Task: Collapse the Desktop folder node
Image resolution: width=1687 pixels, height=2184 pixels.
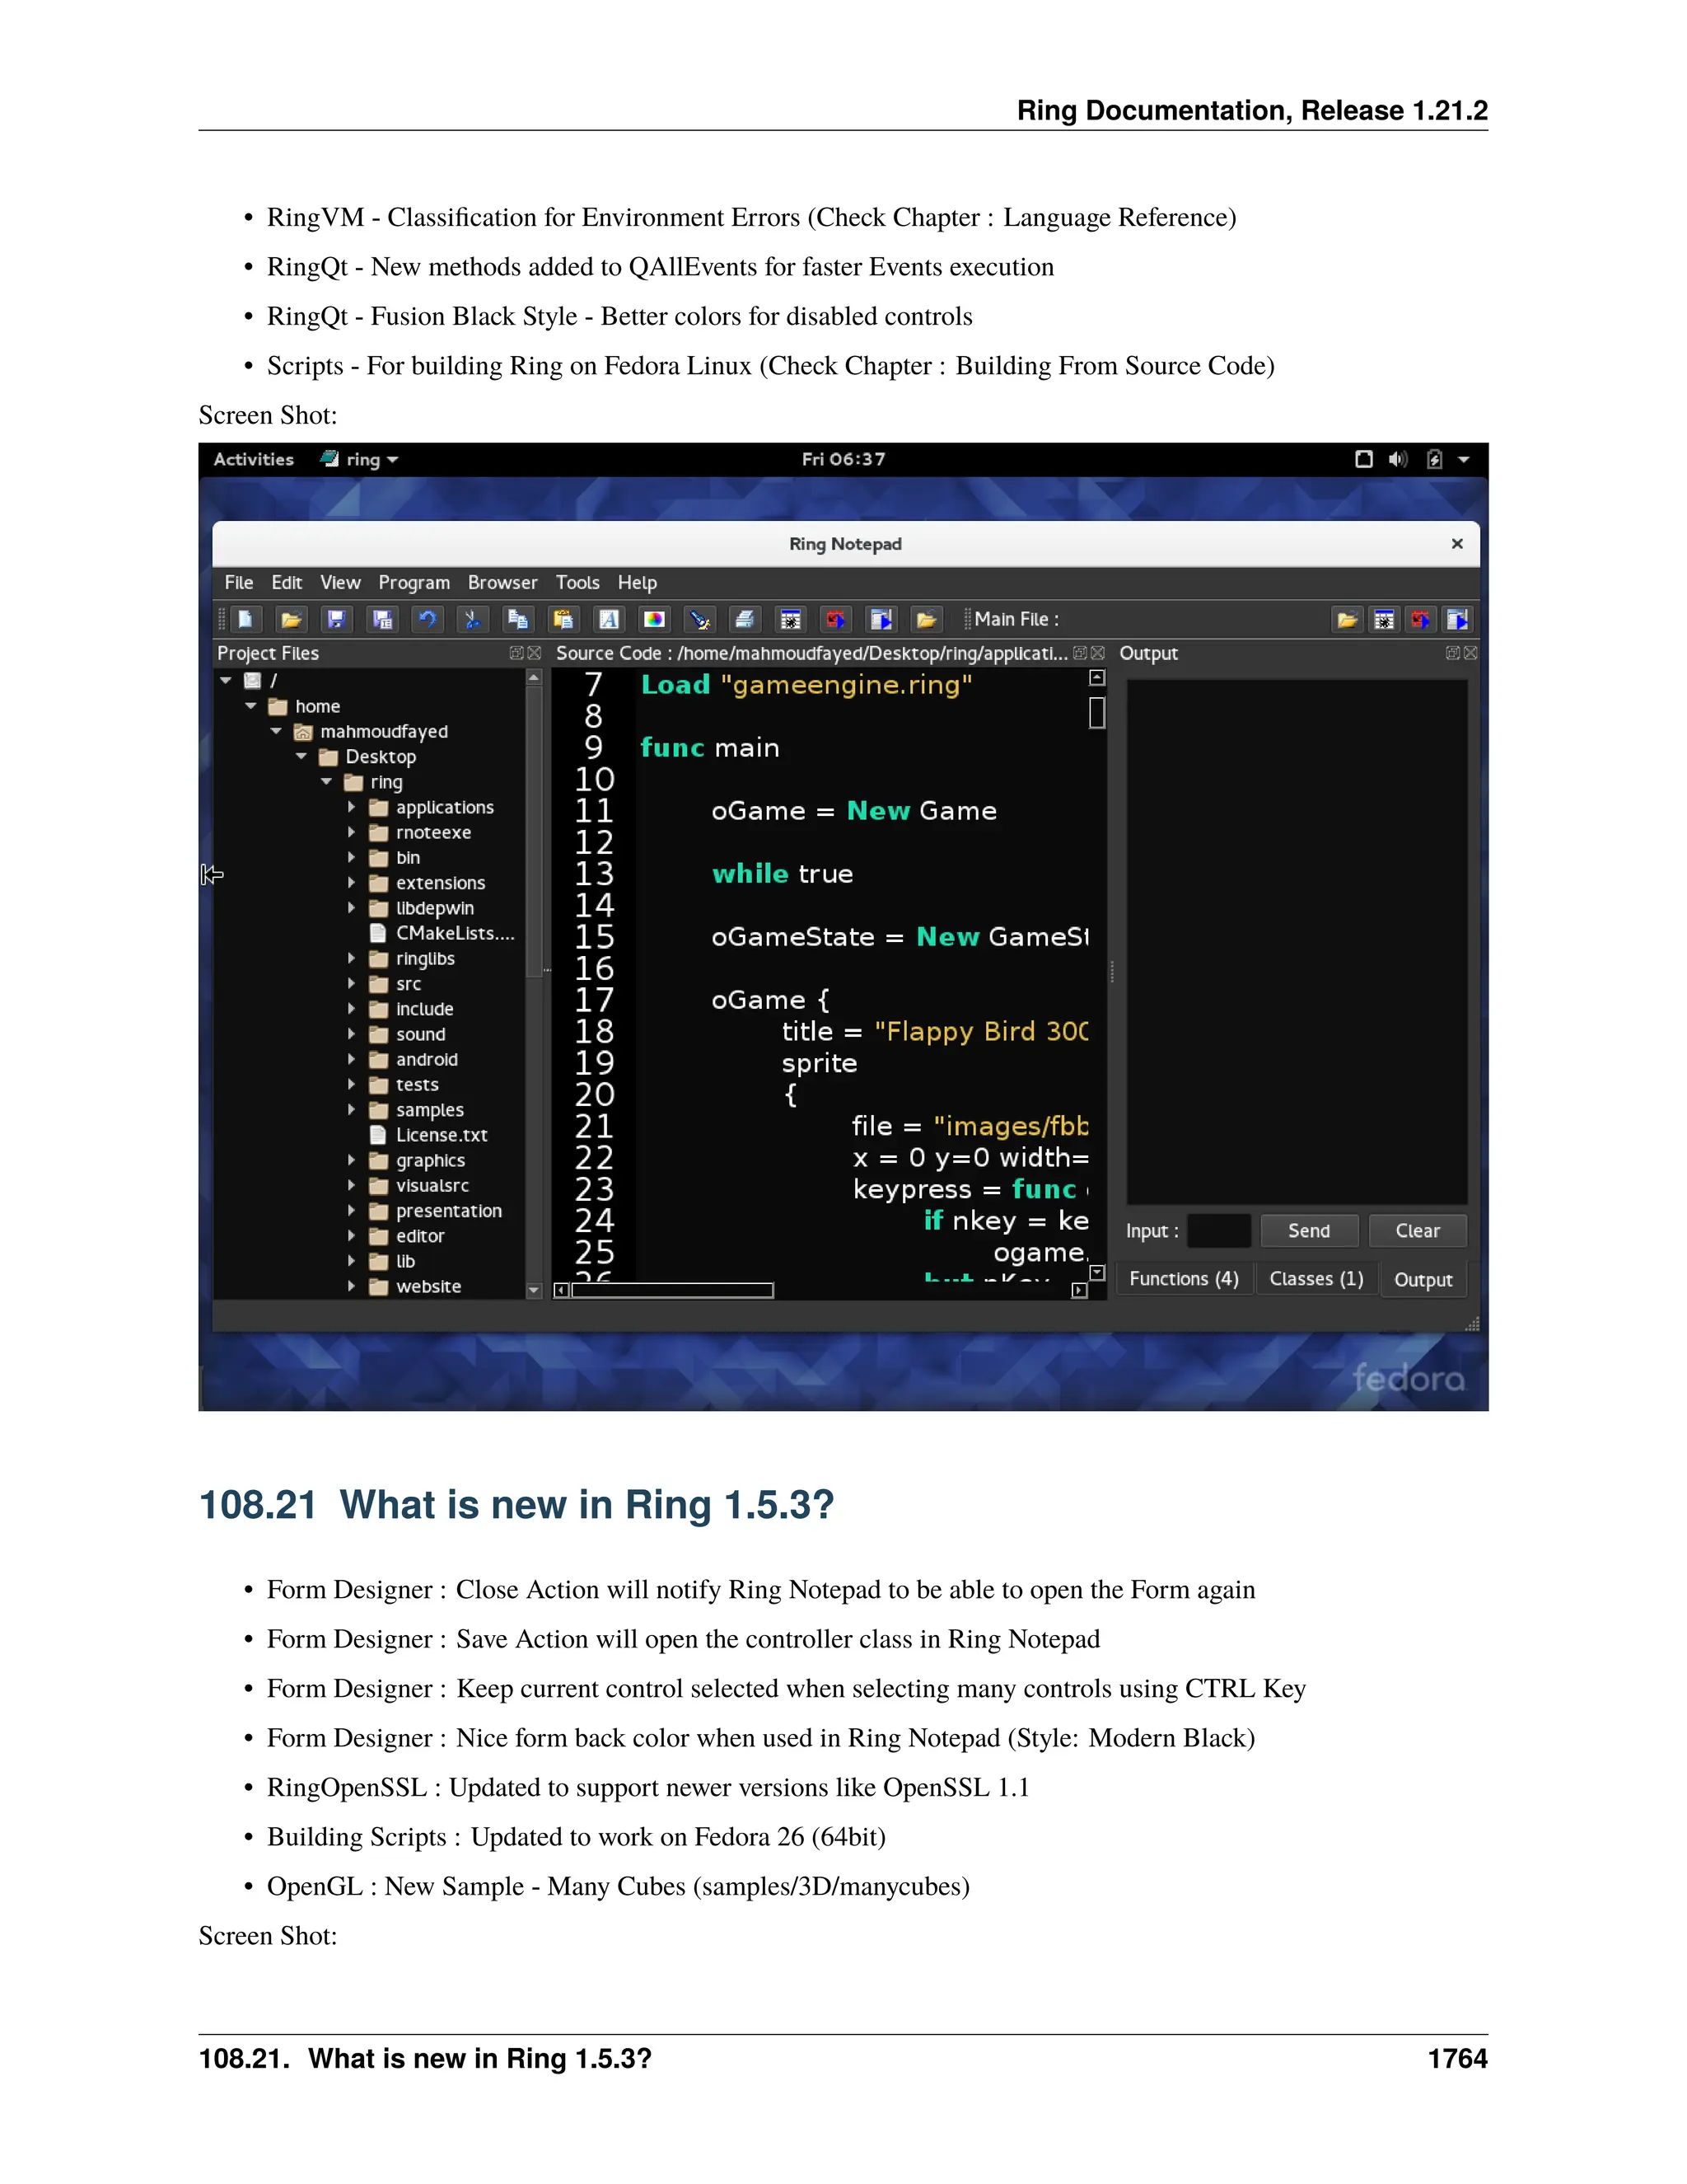Action: [301, 757]
